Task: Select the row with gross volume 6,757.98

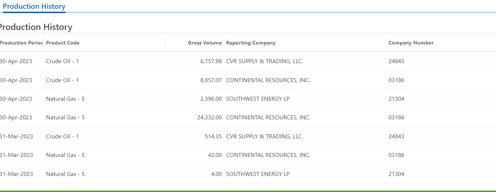Action: [x=248, y=61]
